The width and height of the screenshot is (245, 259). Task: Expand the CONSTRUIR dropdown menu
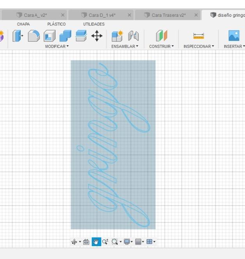point(161,46)
